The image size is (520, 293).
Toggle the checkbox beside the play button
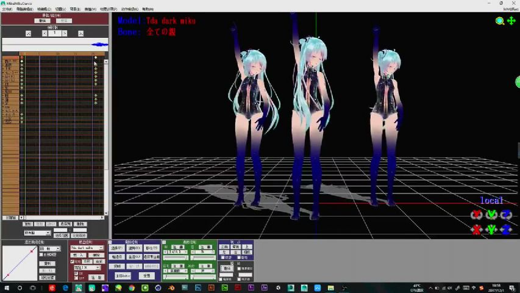coord(239,269)
